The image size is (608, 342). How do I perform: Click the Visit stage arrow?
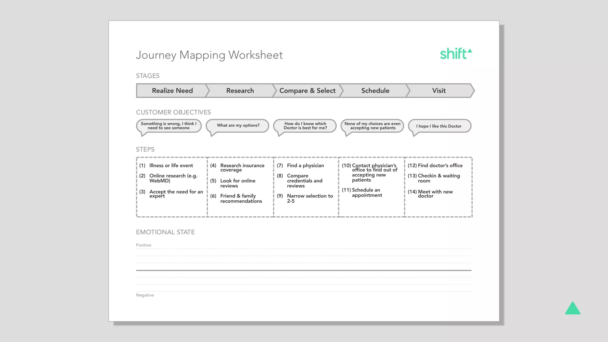pos(439,91)
